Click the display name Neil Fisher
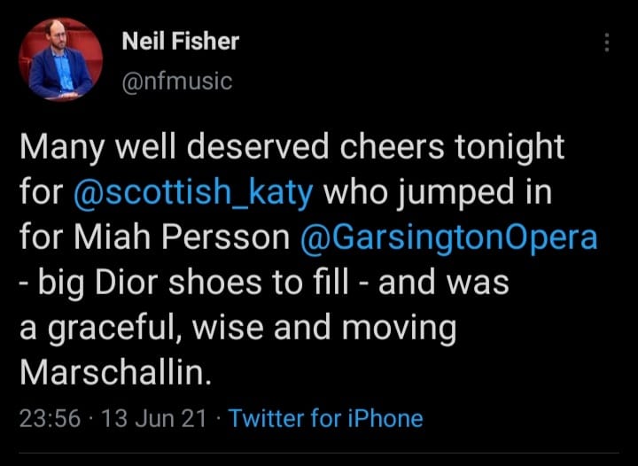This screenshot has height=466, width=638. click(180, 41)
